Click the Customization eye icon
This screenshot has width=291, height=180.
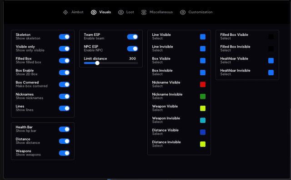coord(183,12)
